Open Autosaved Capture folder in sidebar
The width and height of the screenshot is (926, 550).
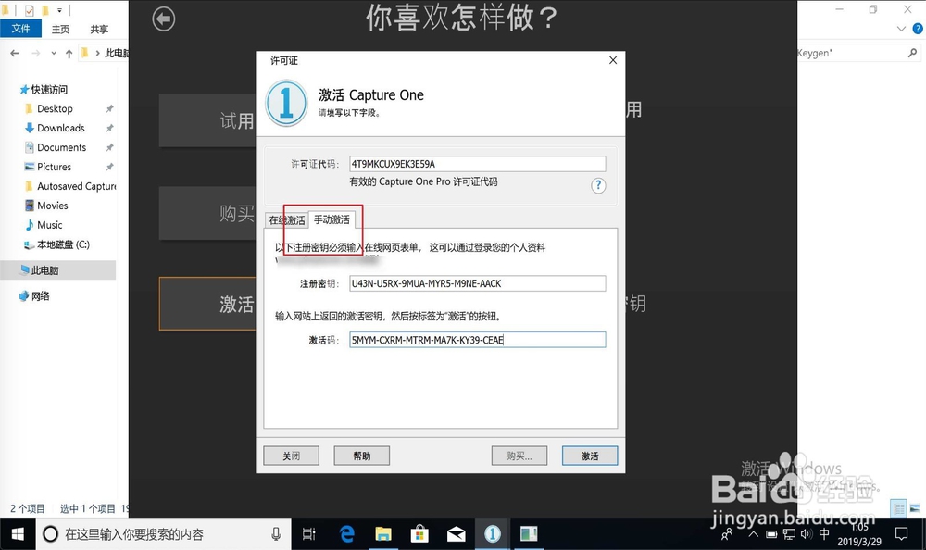click(70, 186)
